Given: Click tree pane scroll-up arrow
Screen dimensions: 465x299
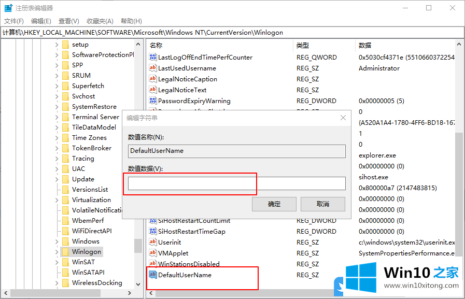Looking at the screenshot, I should pyautogui.click(x=138, y=45).
